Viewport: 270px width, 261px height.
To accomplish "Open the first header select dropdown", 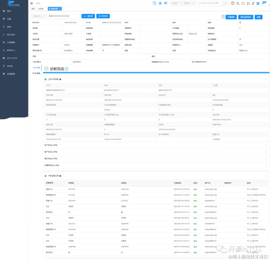I will pyautogui.click(x=176, y=3).
